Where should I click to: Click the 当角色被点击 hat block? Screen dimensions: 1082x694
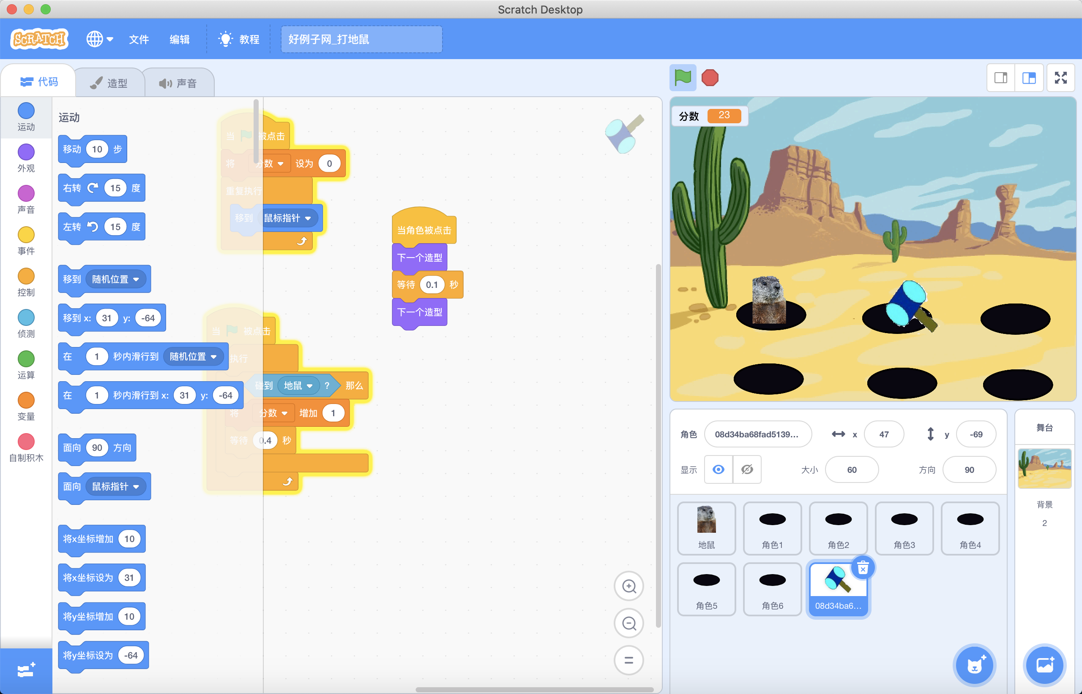[x=424, y=227]
